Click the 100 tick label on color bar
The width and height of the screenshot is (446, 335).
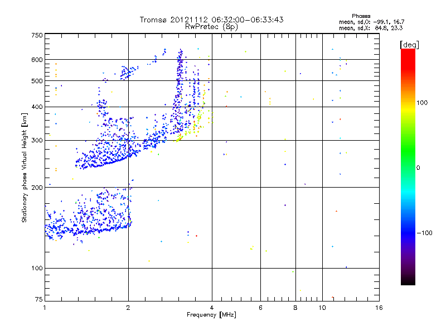[422, 103]
